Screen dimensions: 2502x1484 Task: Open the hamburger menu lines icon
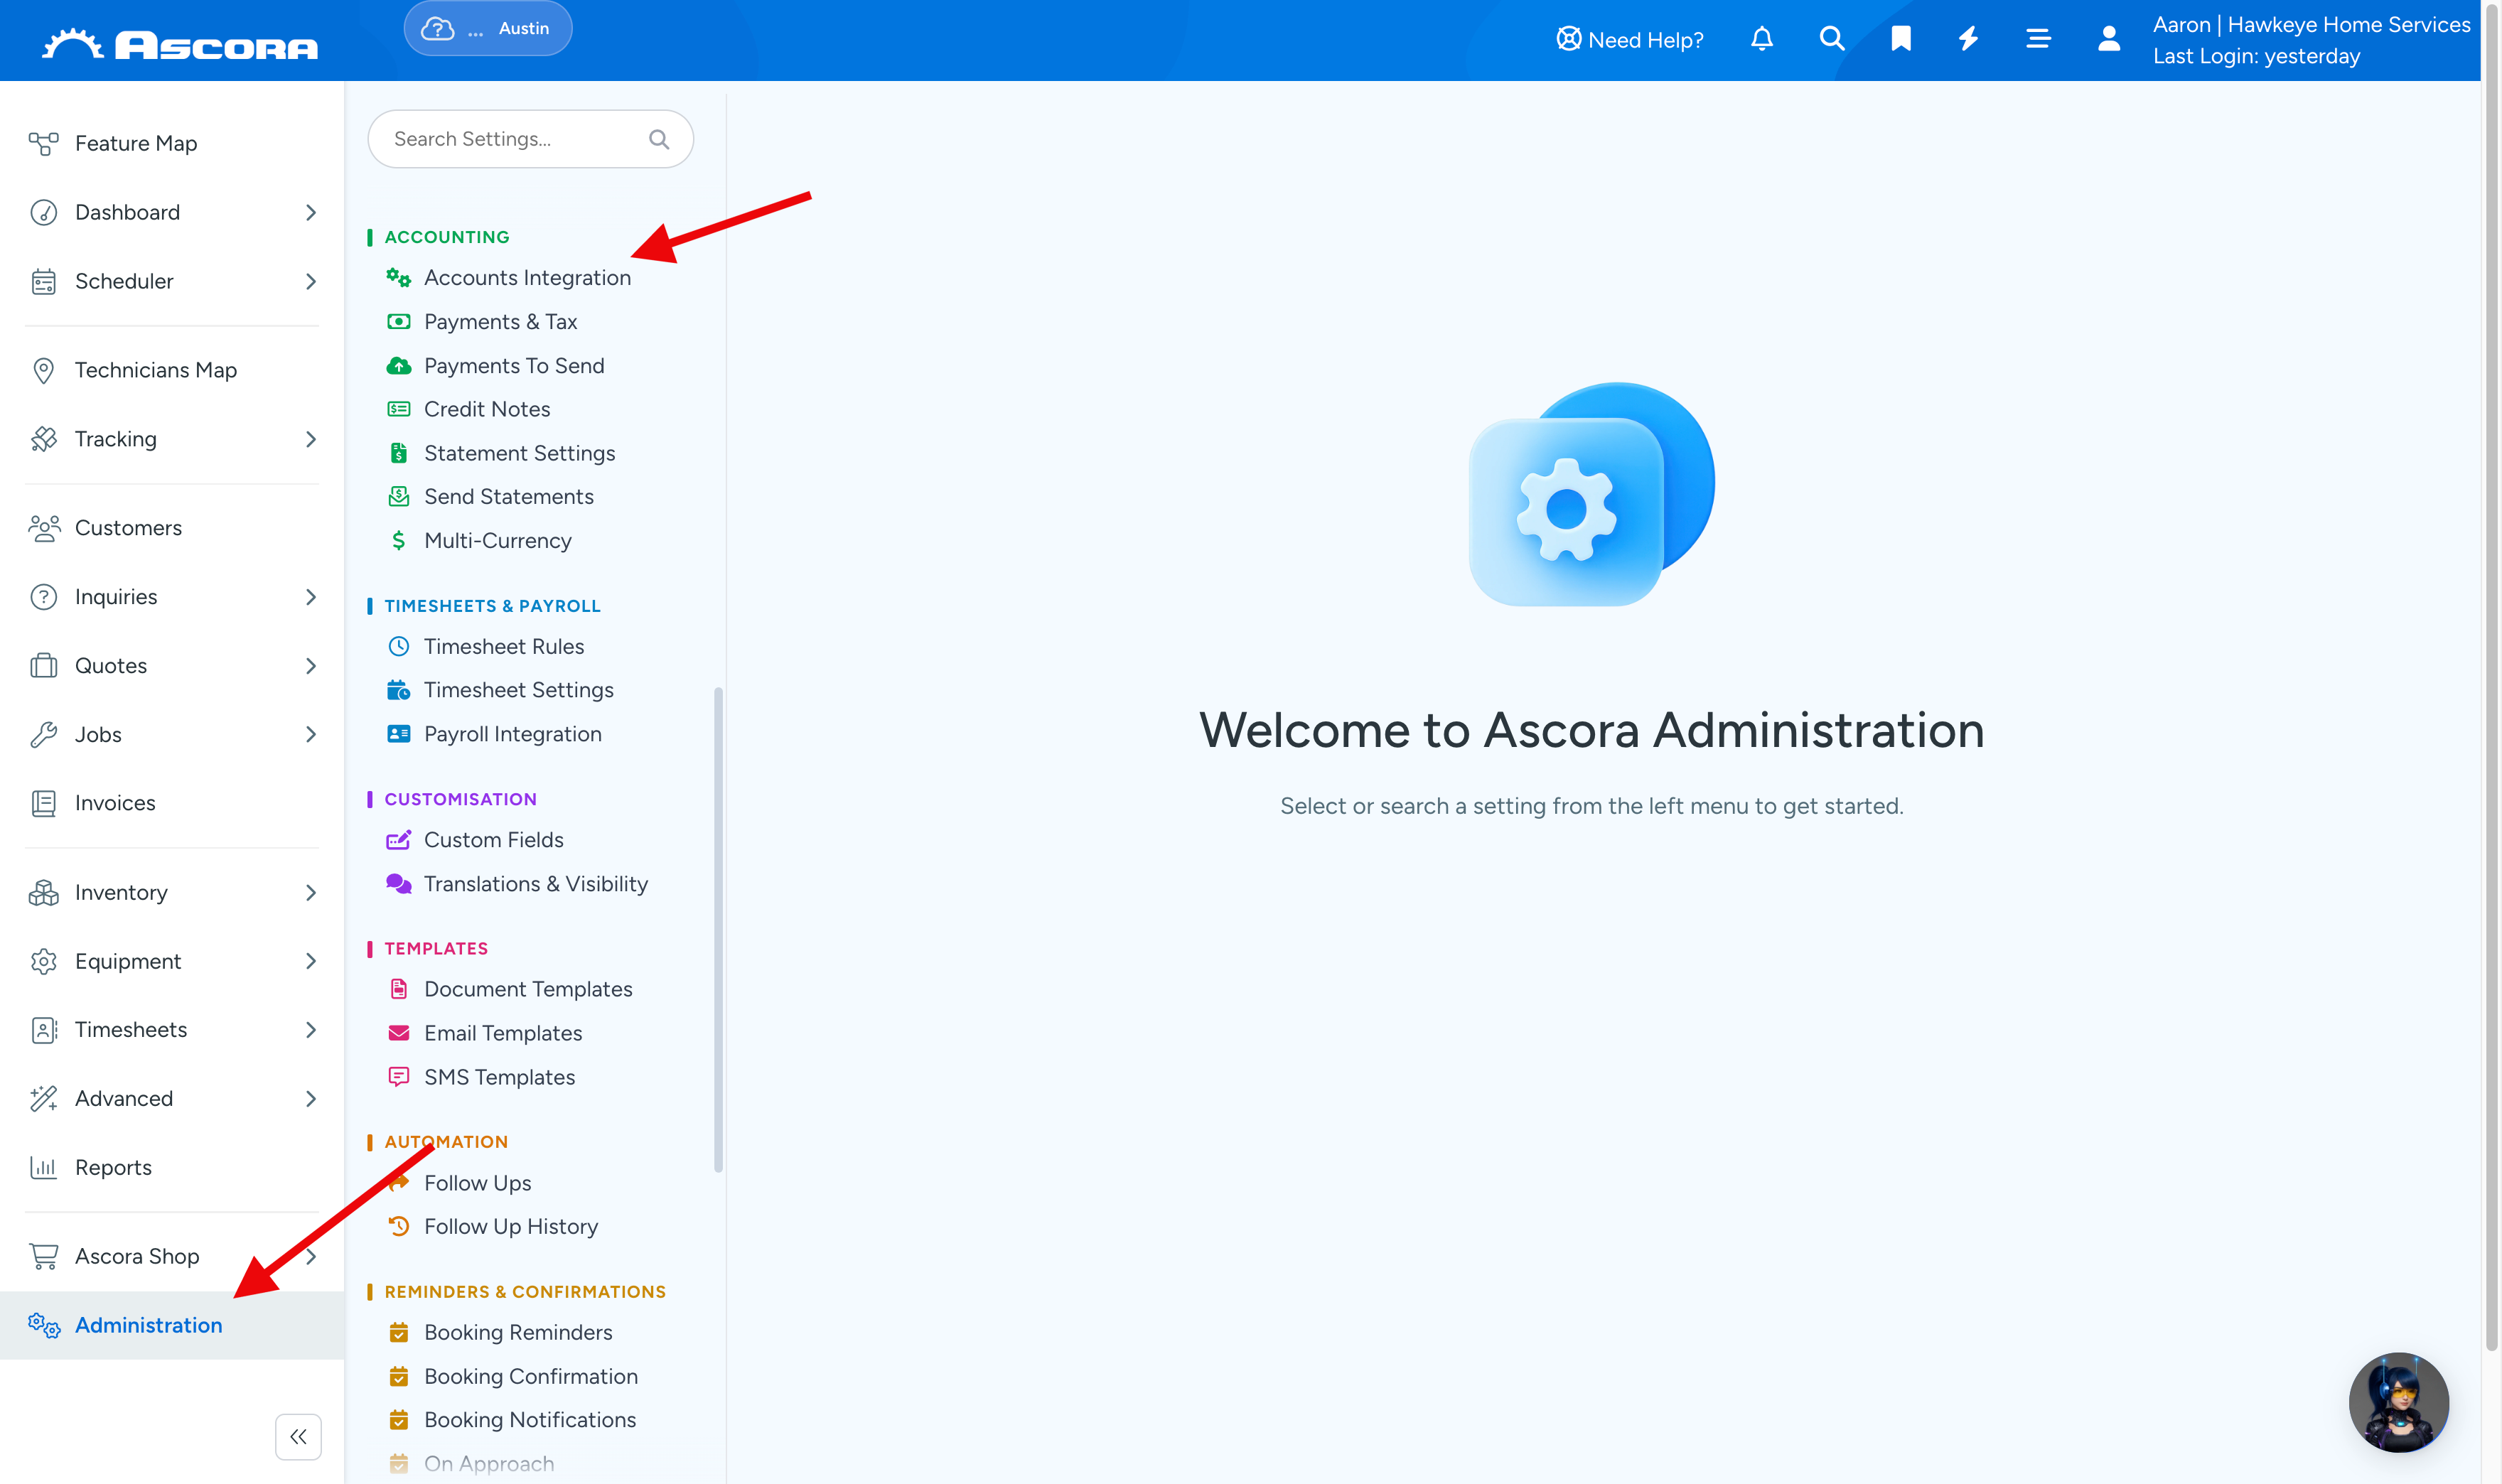coord(2038,39)
